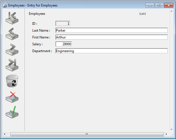176x139 pixels.
Task: Click the application icon in title bar
Action: (5, 5)
